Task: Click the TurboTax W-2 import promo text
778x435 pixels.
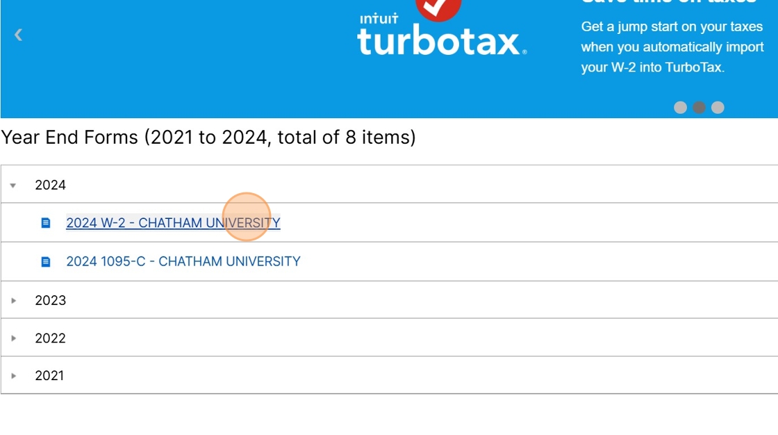Action: coord(672,47)
